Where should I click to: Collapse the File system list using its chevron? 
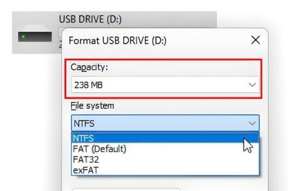click(x=252, y=123)
